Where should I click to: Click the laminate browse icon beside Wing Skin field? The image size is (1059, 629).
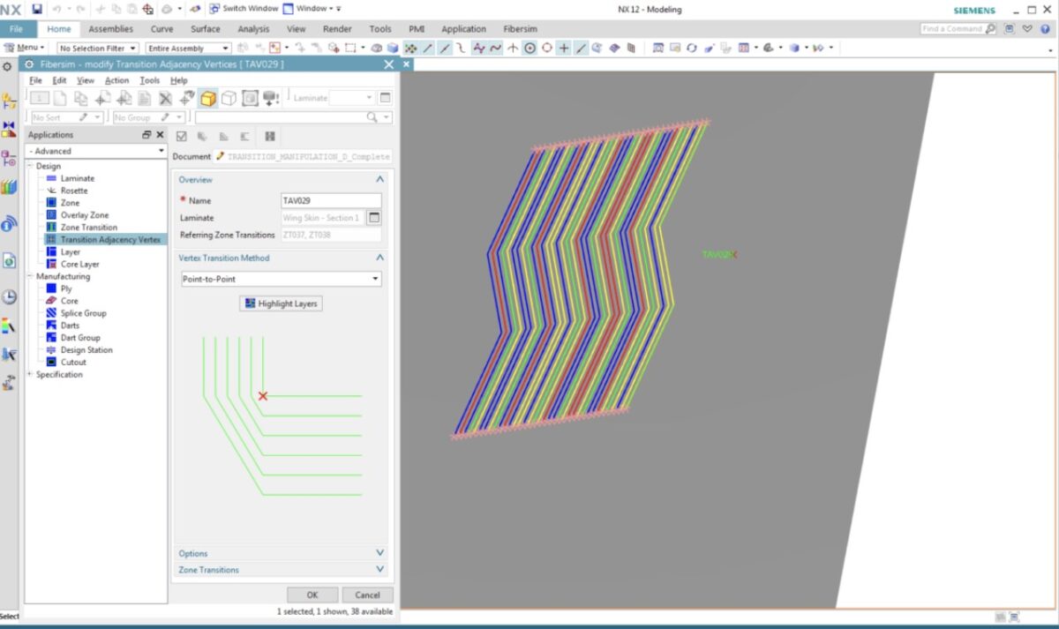(374, 218)
